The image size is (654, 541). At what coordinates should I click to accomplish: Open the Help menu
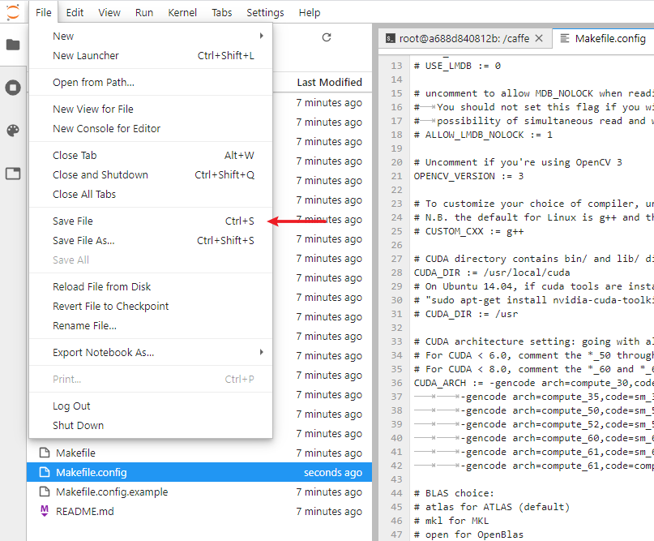tap(310, 12)
